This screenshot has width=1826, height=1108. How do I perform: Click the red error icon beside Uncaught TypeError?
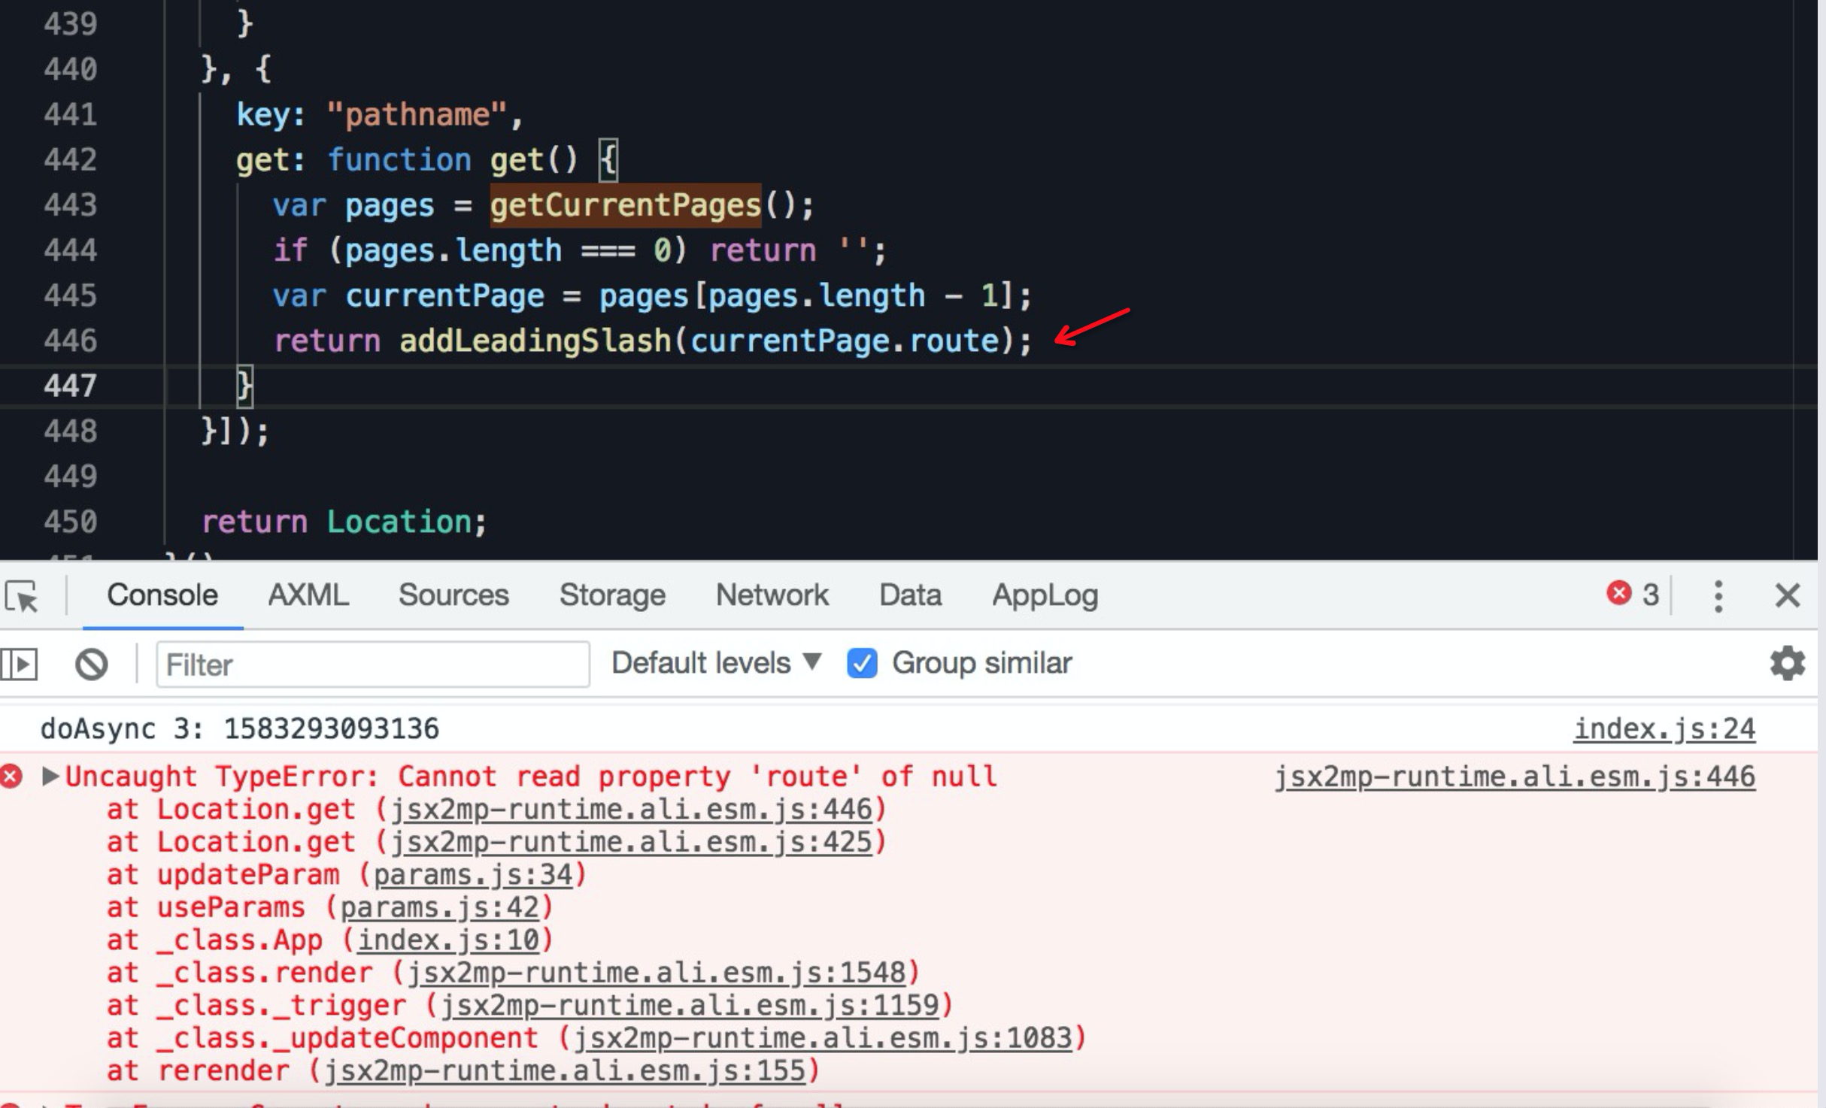tap(11, 776)
